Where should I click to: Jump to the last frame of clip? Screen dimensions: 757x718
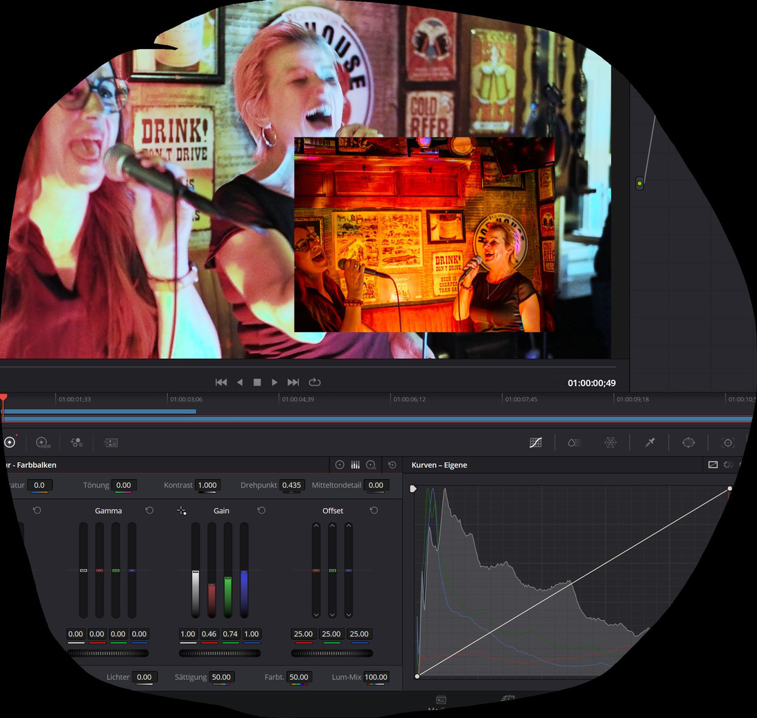point(293,382)
